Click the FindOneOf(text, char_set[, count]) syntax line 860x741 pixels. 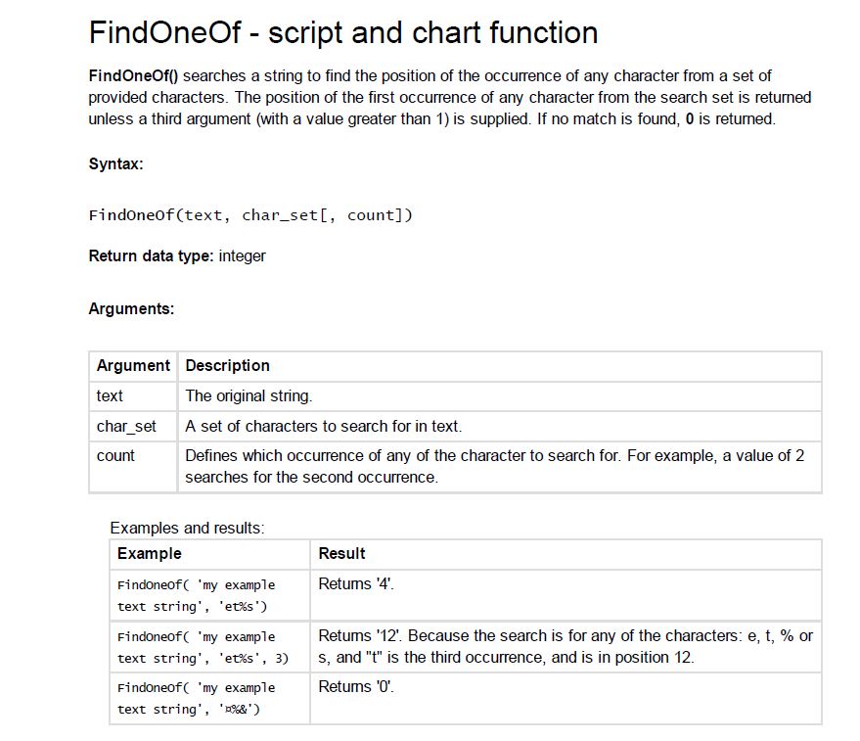[x=250, y=214]
